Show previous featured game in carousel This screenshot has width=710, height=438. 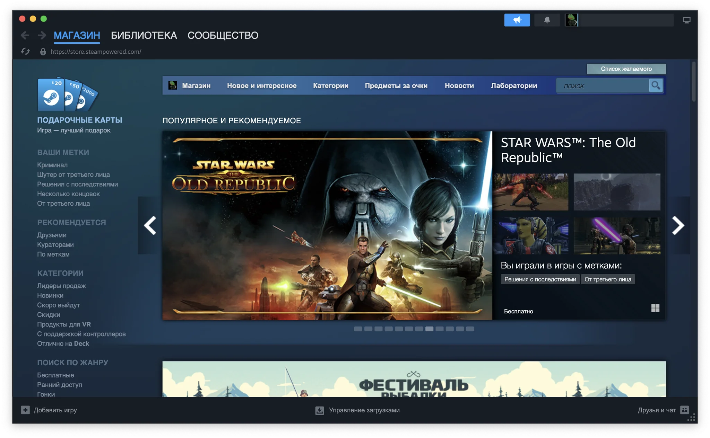[150, 225]
